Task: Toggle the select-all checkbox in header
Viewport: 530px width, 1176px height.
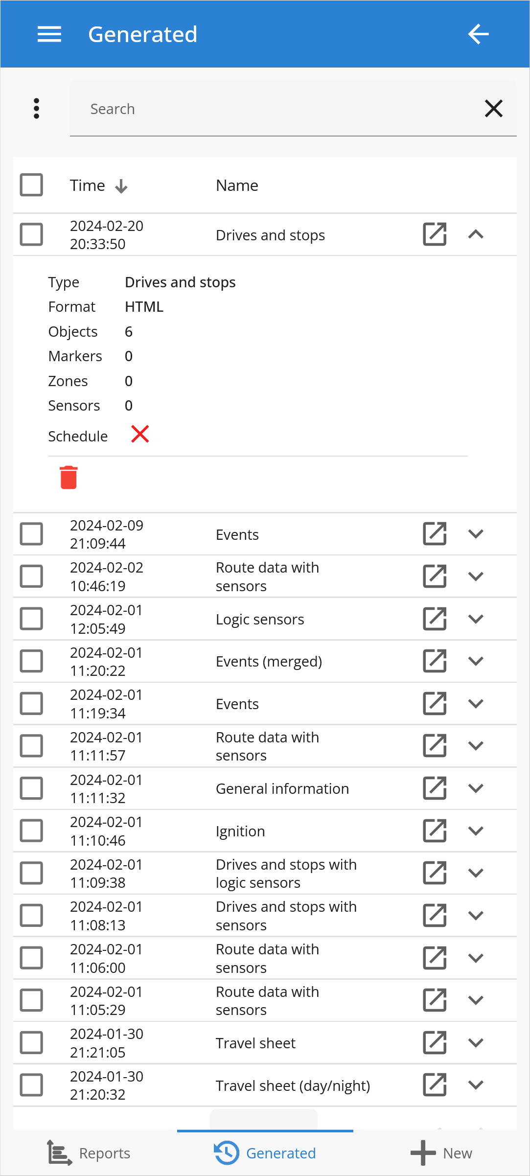Action: [31, 185]
